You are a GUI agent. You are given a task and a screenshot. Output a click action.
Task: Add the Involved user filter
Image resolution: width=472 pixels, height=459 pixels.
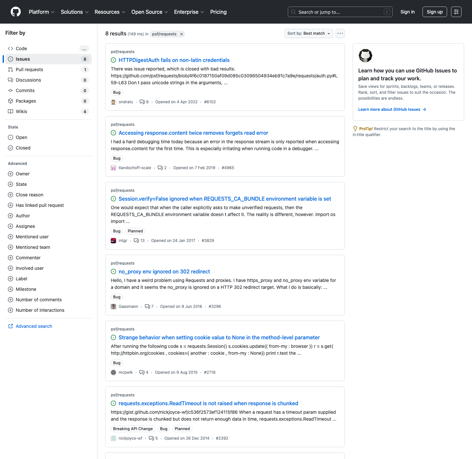click(49, 268)
